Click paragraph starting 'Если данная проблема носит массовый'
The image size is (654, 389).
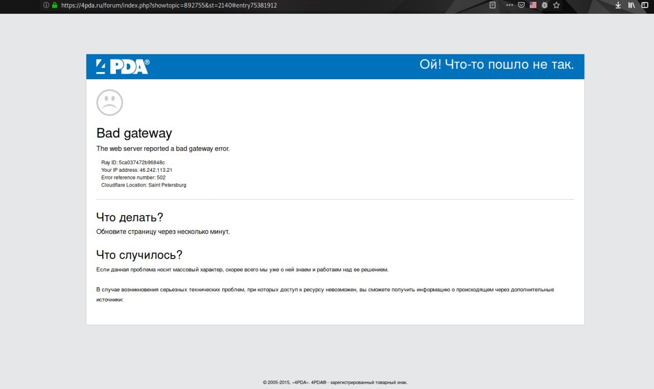click(x=242, y=269)
